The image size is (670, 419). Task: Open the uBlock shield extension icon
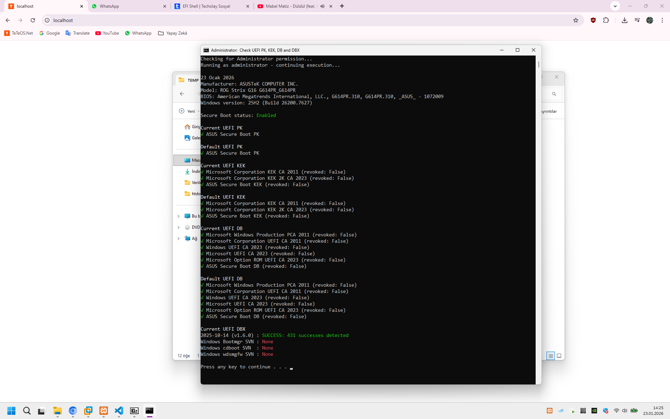pyautogui.click(x=593, y=20)
